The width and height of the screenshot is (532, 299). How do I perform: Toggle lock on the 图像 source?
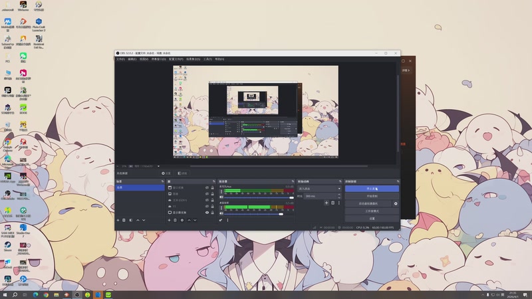(213, 194)
